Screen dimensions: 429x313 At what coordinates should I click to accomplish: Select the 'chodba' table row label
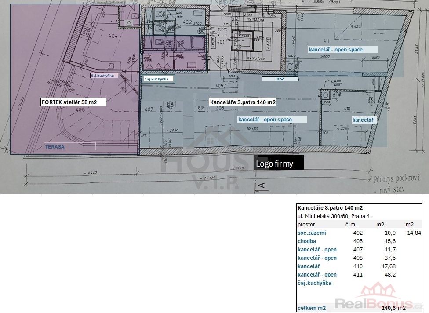click(307, 241)
